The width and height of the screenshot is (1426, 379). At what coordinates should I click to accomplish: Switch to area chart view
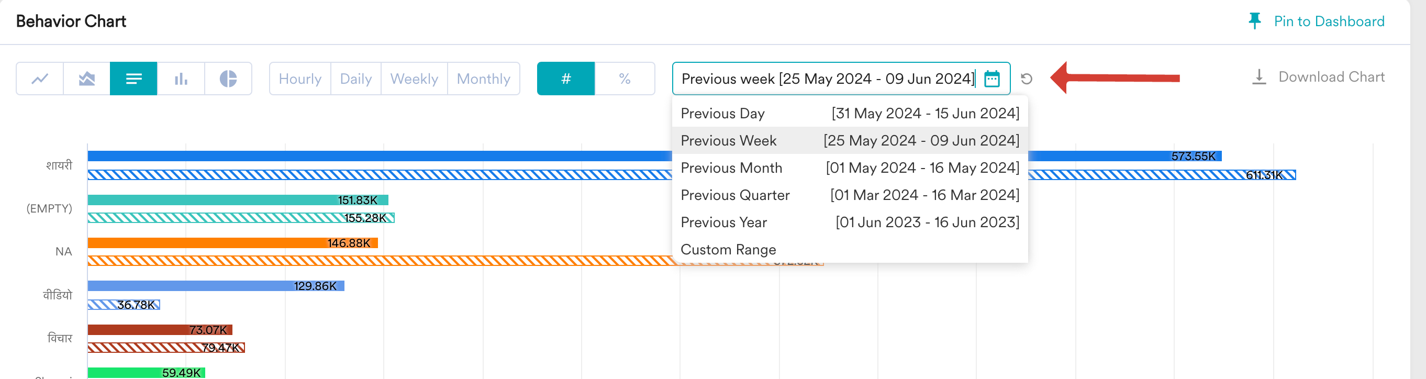coord(87,79)
